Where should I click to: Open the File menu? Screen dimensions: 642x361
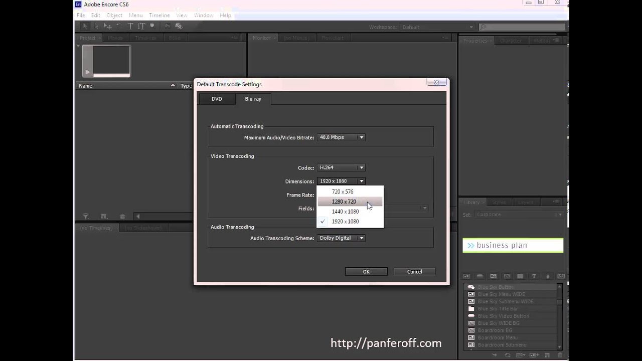click(81, 16)
